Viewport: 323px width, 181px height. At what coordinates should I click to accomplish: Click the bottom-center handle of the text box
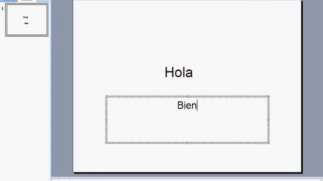[187, 143]
